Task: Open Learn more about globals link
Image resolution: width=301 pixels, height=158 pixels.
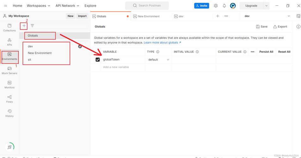Action: 162,43
